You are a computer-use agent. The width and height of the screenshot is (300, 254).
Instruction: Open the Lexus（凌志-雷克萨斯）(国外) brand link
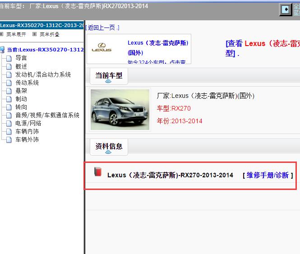click(158, 48)
